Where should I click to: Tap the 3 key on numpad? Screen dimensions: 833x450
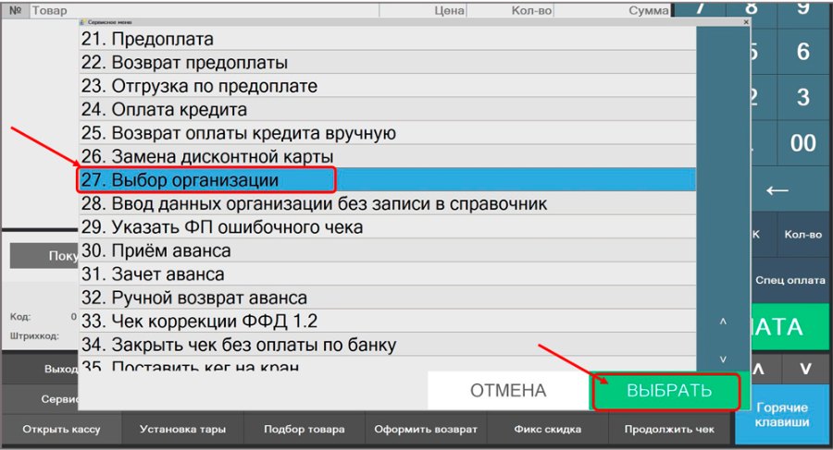click(802, 97)
